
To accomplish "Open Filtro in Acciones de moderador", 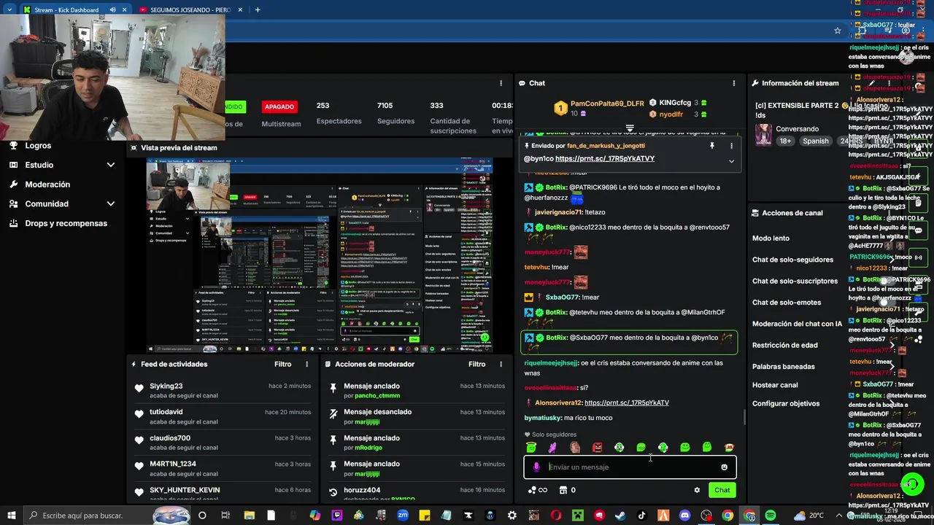I will [476, 364].
